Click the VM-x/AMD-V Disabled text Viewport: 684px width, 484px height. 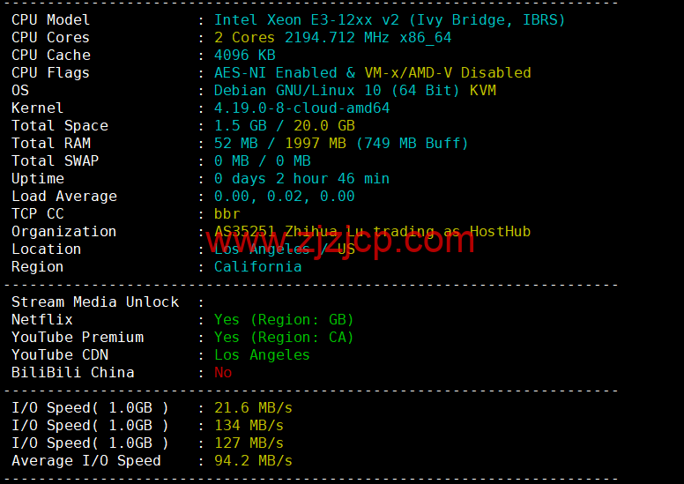pos(448,72)
